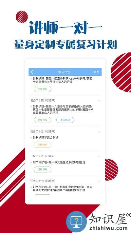131x233 pixels.
Task: Open the 定期考核 assessment
Action: click(43, 145)
